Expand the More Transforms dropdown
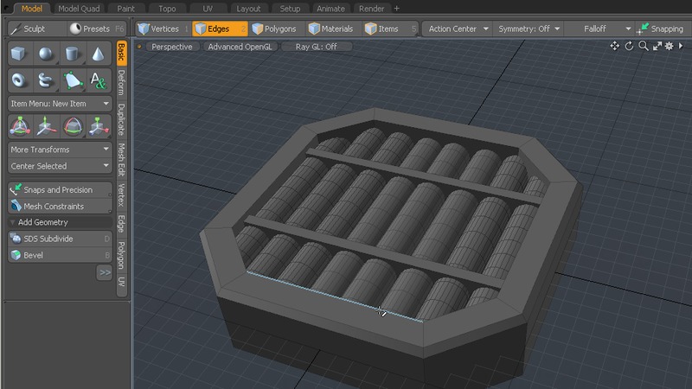 [60, 150]
